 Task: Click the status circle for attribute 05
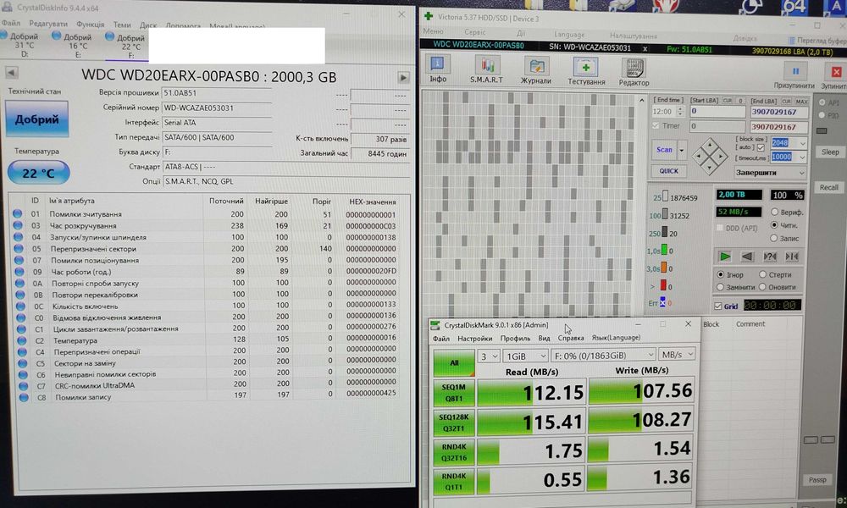[x=19, y=248]
